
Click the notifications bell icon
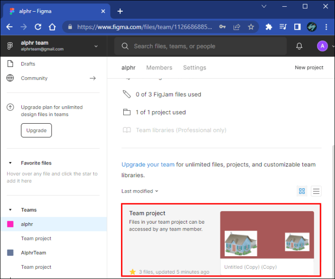299,46
